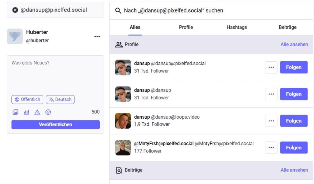Open the Deutsch language dropdown
The width and height of the screenshot is (314, 184).
coord(60,99)
